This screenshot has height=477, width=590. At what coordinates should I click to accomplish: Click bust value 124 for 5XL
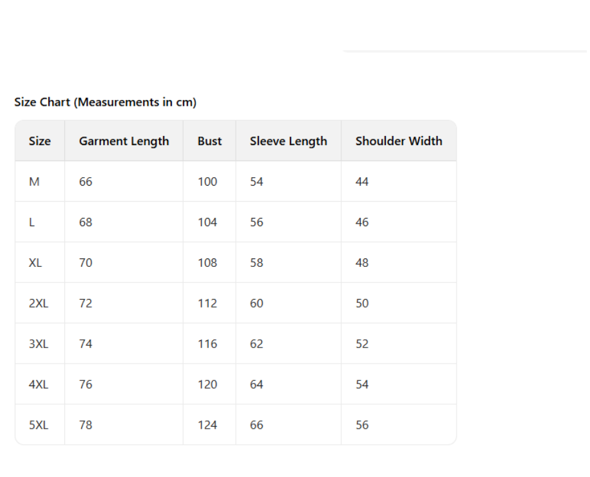(x=207, y=425)
